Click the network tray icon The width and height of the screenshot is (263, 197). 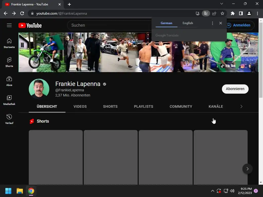click(226, 191)
